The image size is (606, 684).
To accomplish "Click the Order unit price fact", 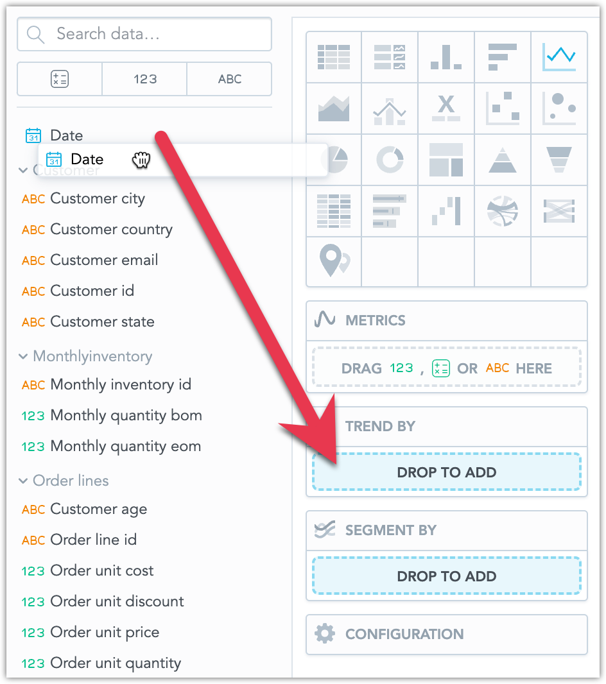I will 105,632.
